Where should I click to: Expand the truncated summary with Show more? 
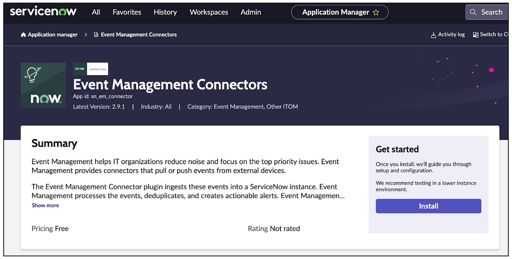(x=45, y=205)
